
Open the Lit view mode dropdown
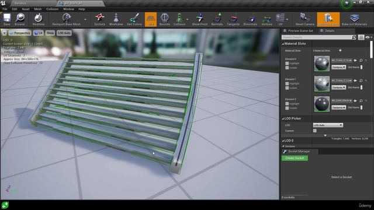[39, 33]
